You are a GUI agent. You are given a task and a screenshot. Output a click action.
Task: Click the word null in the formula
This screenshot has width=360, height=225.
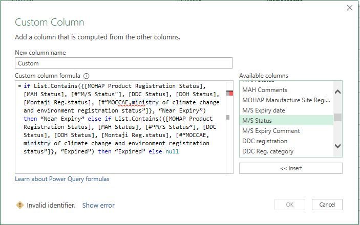tap(172, 151)
